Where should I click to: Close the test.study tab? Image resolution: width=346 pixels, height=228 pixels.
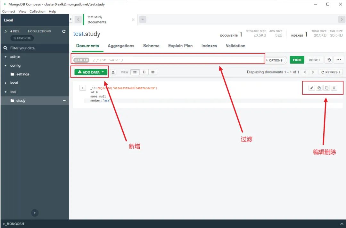point(133,20)
